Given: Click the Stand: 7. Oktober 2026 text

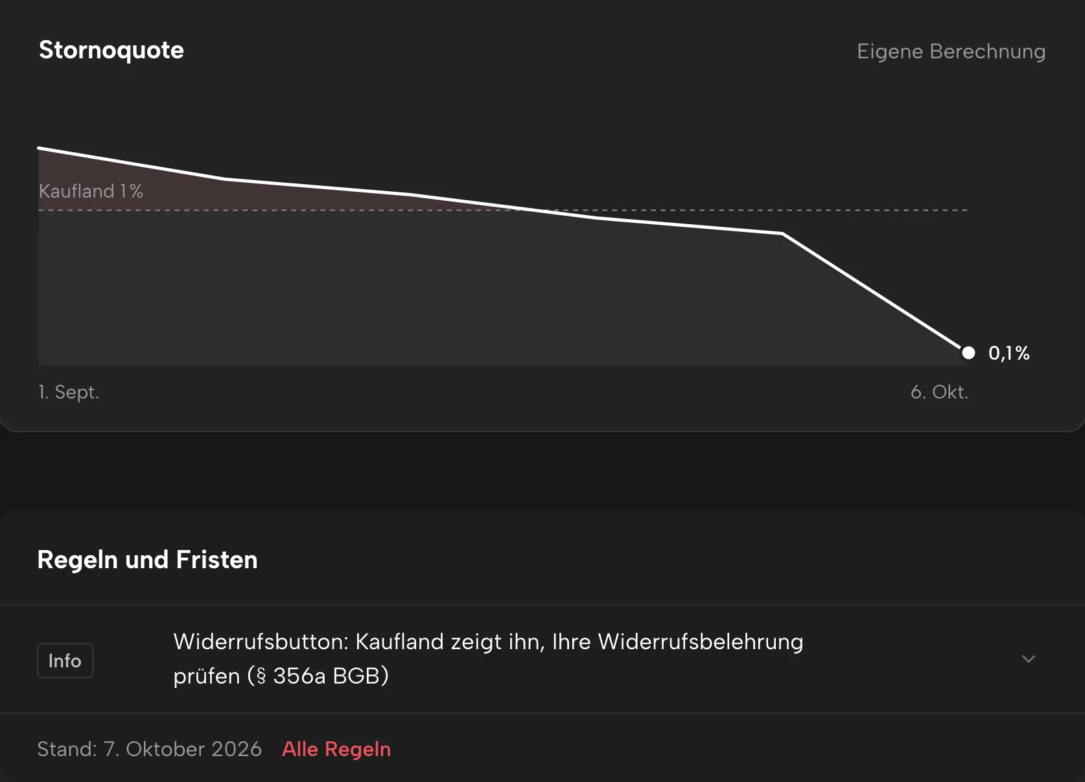Looking at the screenshot, I should point(149,749).
